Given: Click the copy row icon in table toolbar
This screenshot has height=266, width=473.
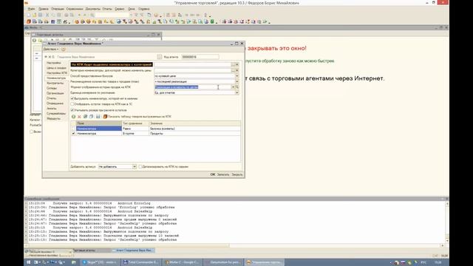Looking at the screenshot, I should pyautogui.click(x=91, y=117).
